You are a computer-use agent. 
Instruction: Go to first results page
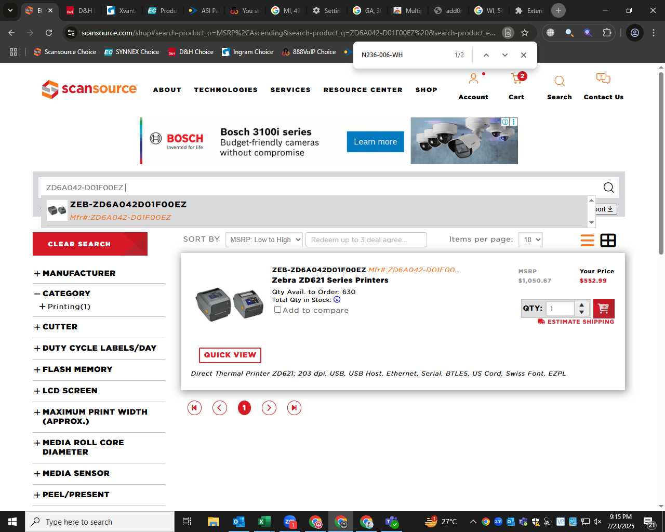pos(194,408)
